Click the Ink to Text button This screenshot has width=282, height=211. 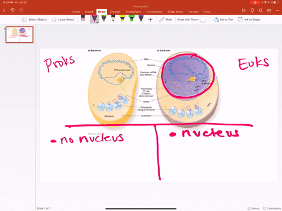(x=223, y=19)
